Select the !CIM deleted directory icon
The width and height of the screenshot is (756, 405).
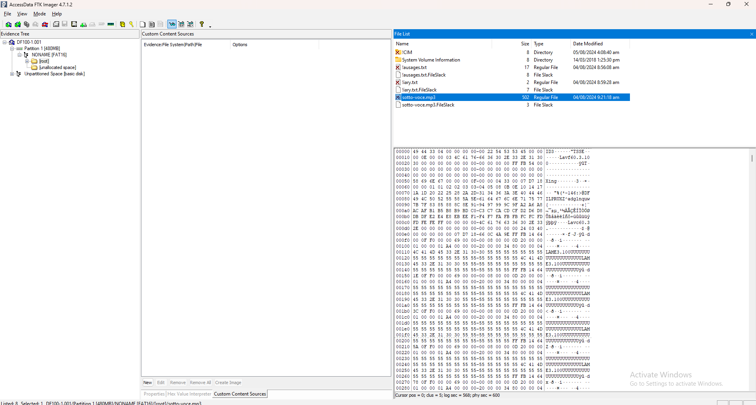tap(398, 52)
